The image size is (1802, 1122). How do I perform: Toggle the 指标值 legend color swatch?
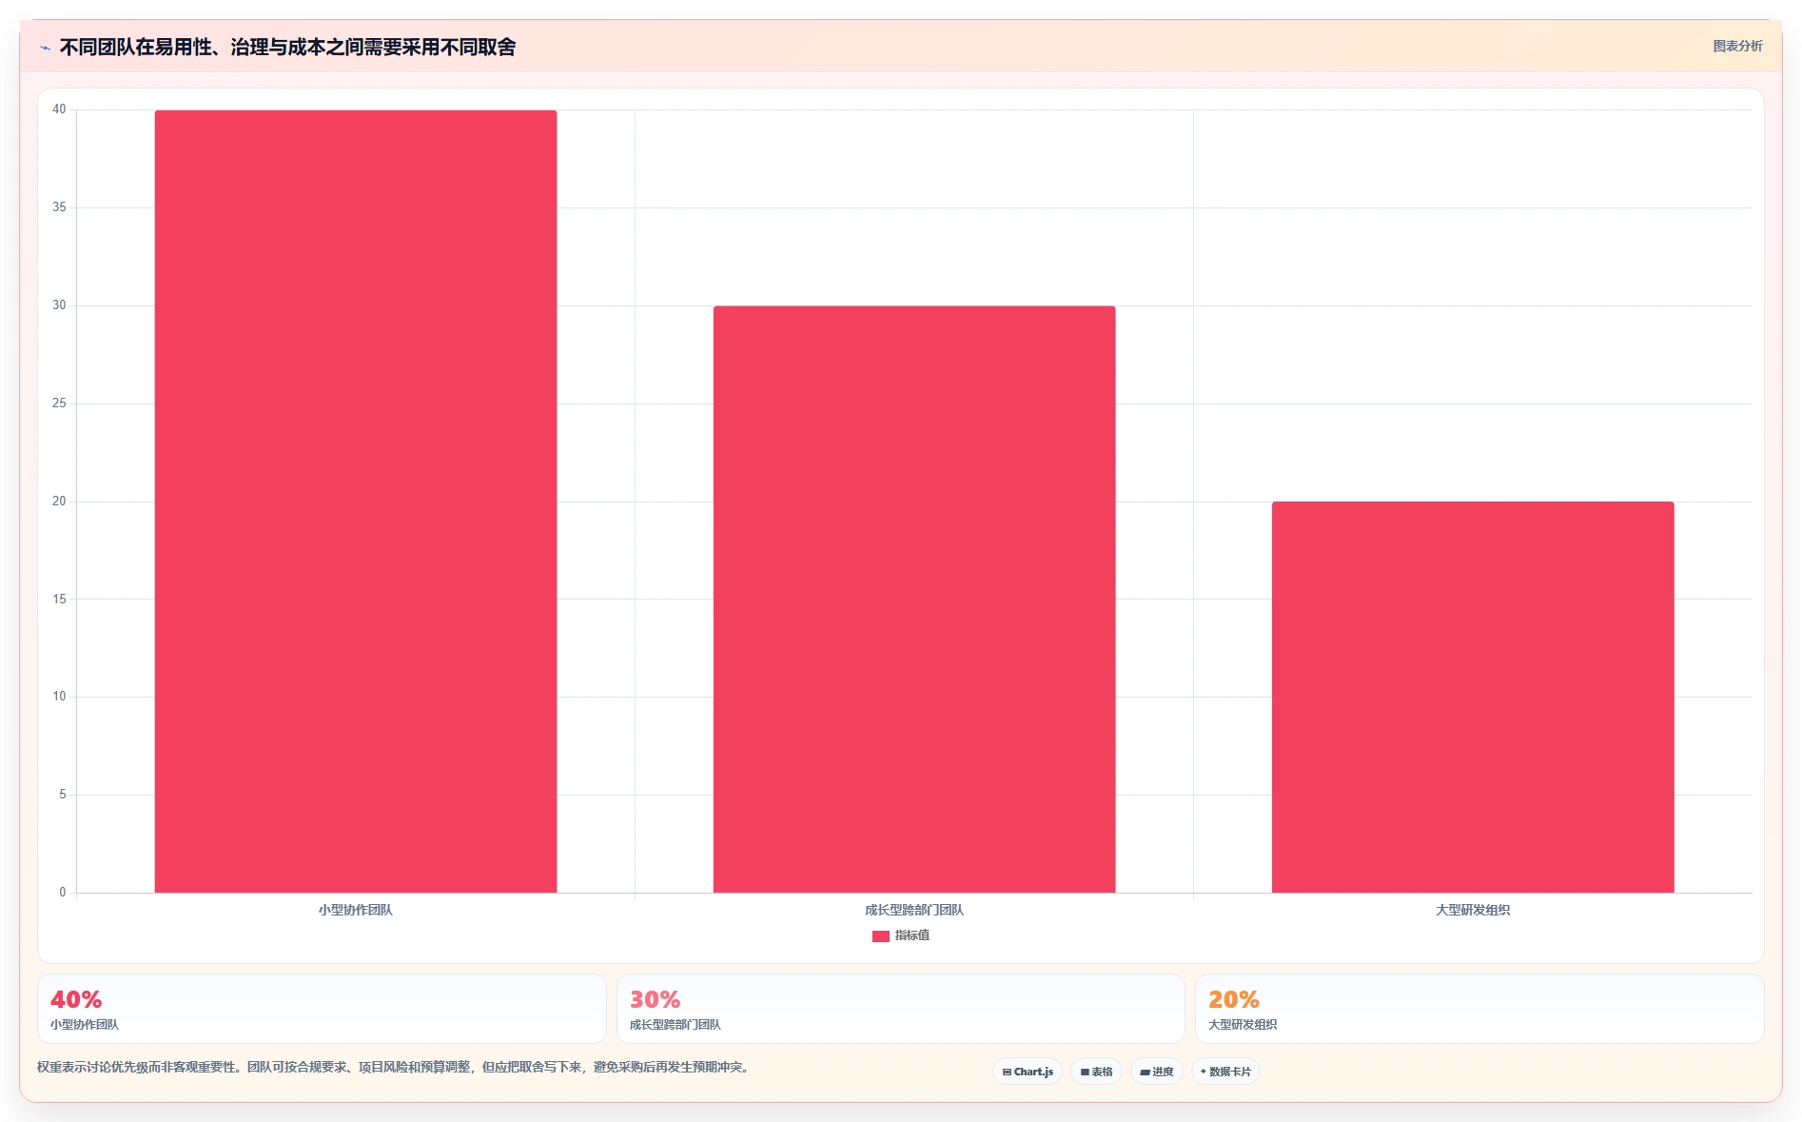881,936
